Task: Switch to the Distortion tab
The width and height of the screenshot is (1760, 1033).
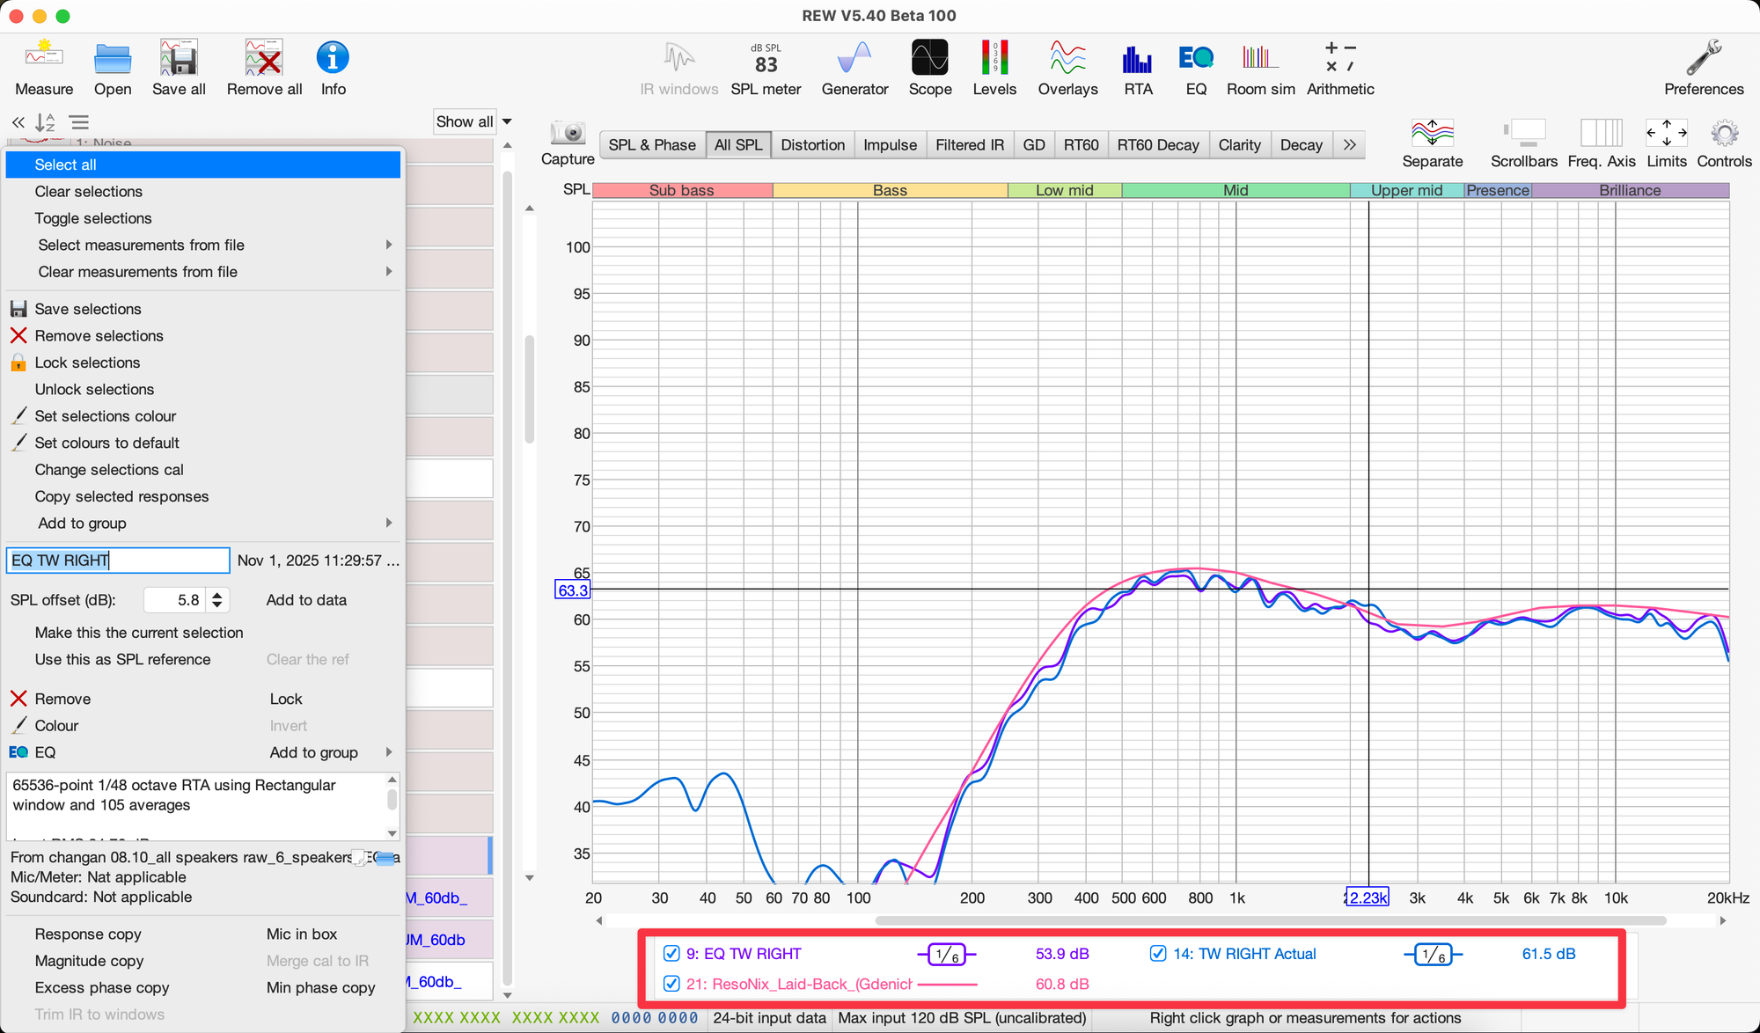Action: click(812, 145)
